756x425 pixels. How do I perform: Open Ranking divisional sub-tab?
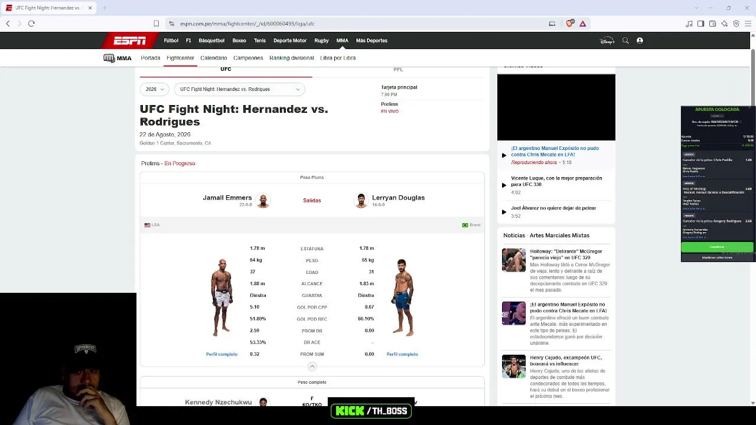tap(292, 58)
